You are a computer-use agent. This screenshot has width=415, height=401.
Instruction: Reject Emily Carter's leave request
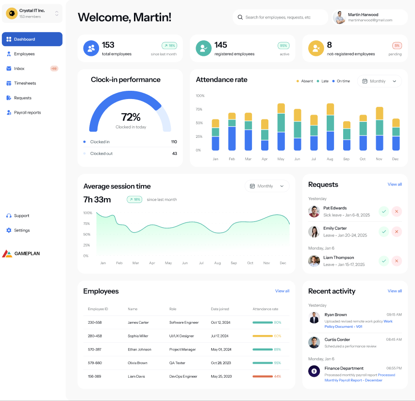pyautogui.click(x=397, y=232)
